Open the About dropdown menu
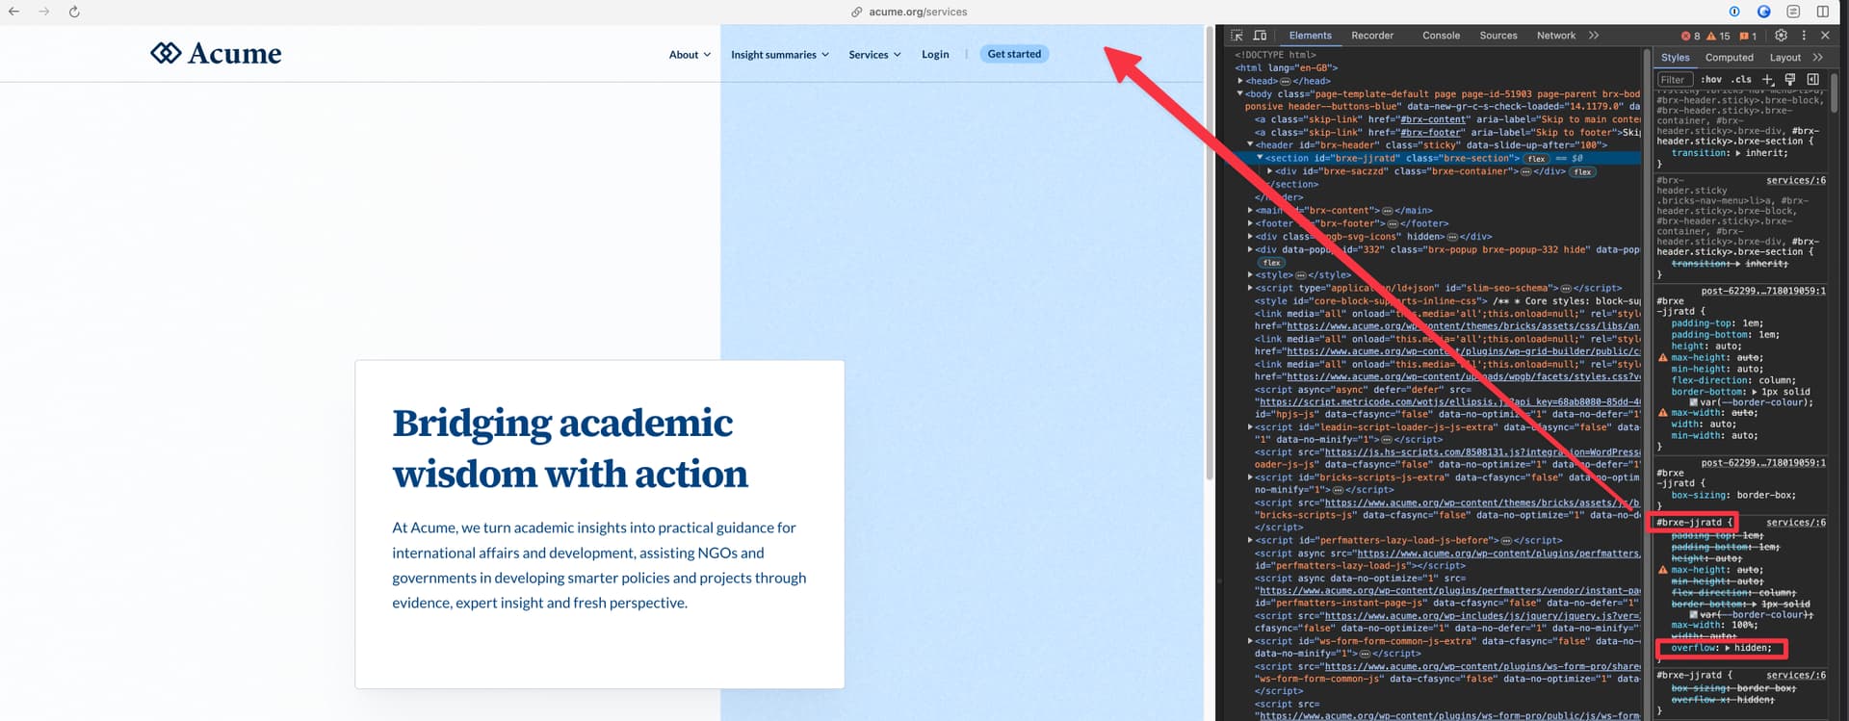The height and width of the screenshot is (721, 1849). pyautogui.click(x=690, y=55)
